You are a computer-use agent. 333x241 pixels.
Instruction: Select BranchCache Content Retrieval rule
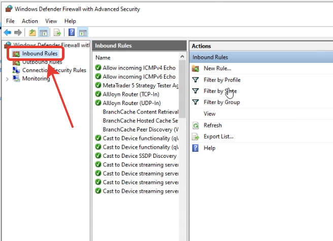click(141, 112)
